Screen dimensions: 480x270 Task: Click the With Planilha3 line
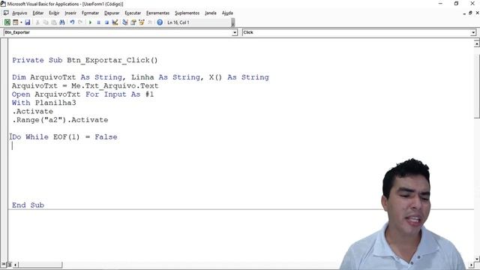point(43,103)
